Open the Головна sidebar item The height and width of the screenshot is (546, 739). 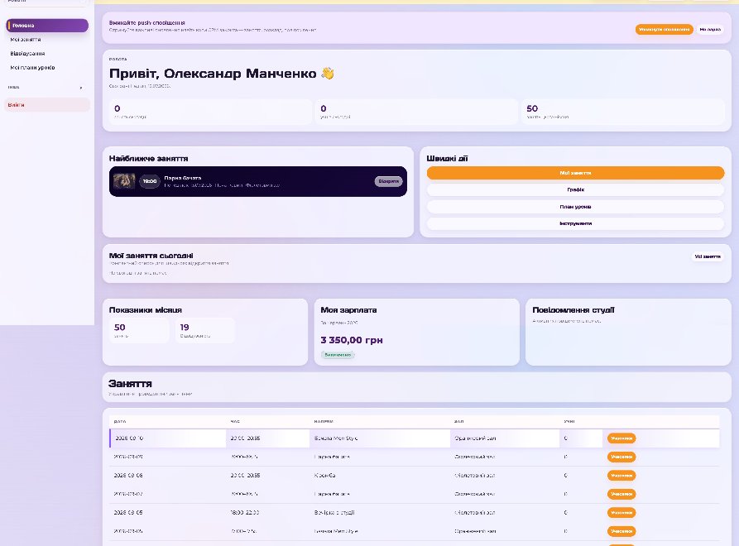47,26
